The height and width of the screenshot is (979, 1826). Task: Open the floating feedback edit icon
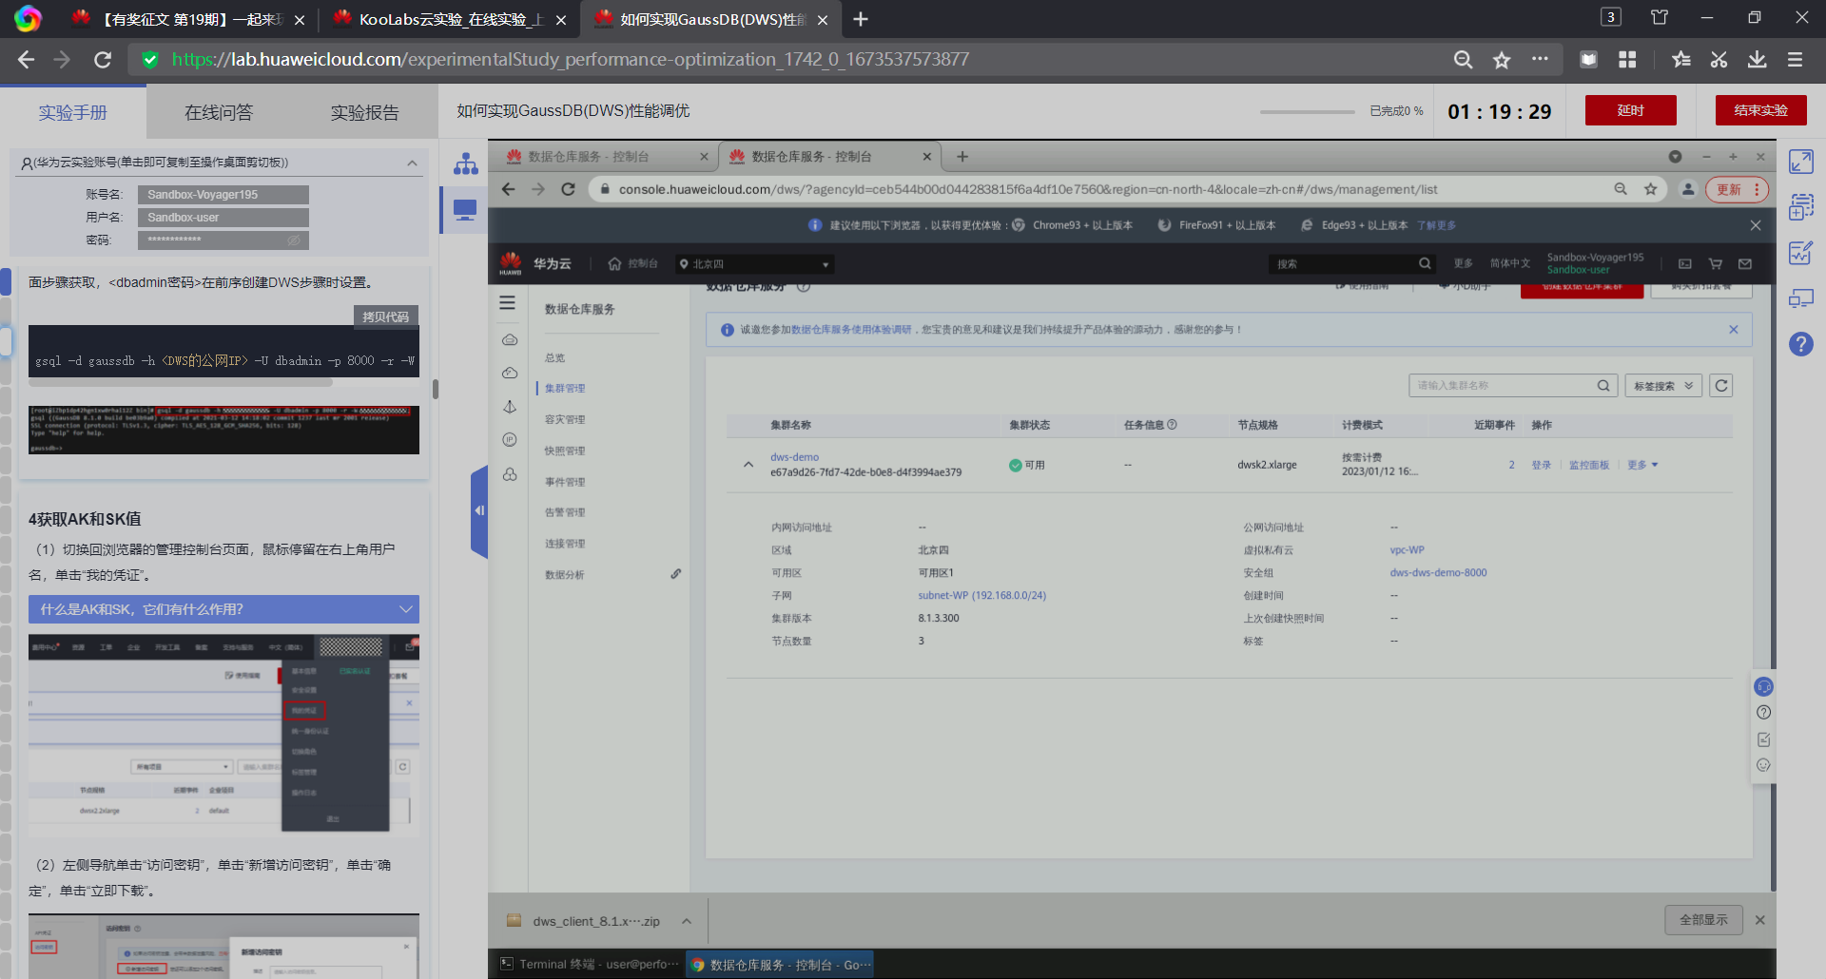pyautogui.click(x=1764, y=739)
